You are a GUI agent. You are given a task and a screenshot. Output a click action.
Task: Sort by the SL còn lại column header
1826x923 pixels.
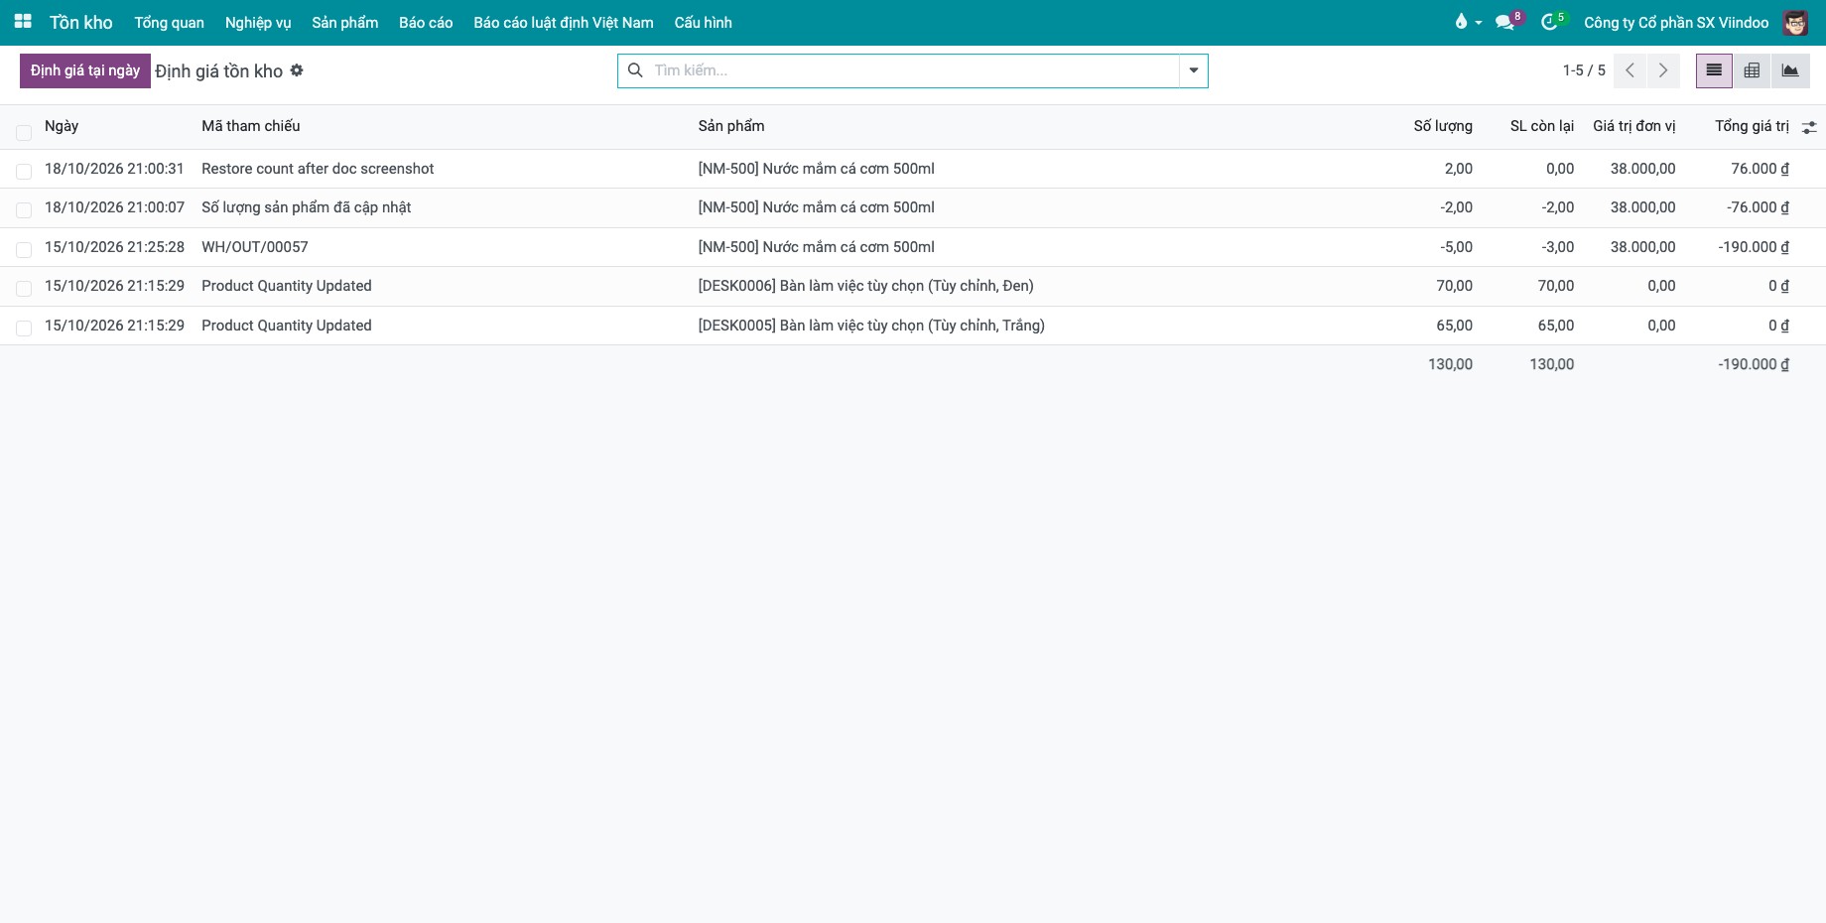point(1541,126)
